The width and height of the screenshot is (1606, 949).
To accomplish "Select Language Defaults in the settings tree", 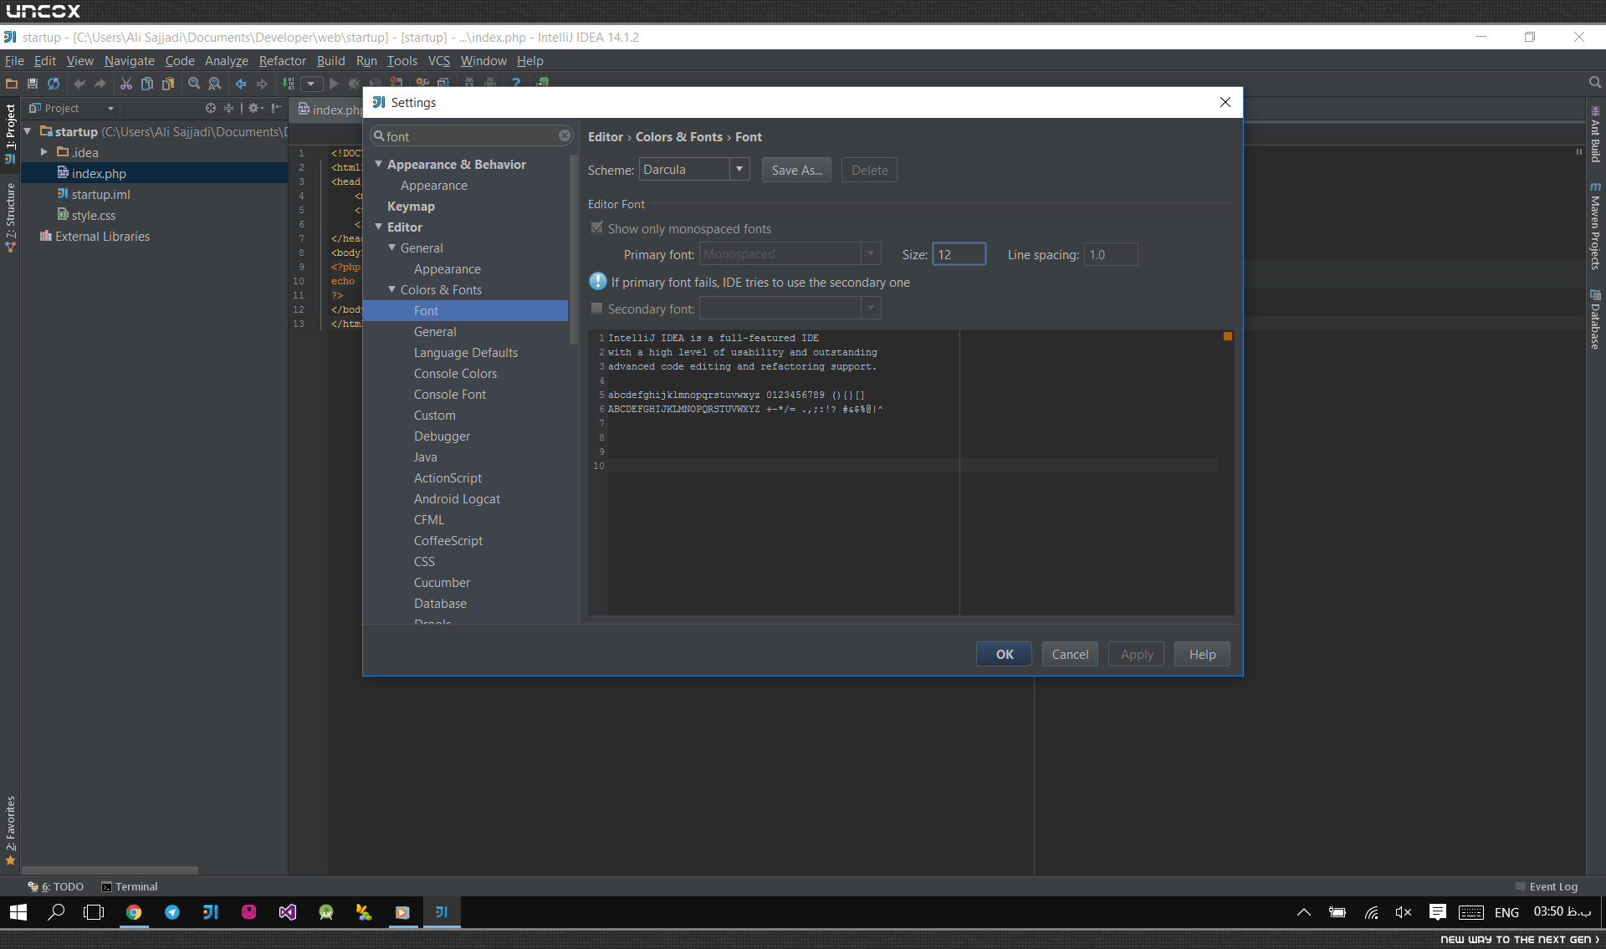I will (x=466, y=352).
